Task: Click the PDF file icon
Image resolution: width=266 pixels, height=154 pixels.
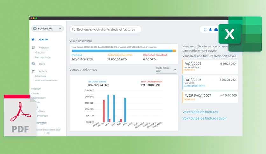Action: 20,115
